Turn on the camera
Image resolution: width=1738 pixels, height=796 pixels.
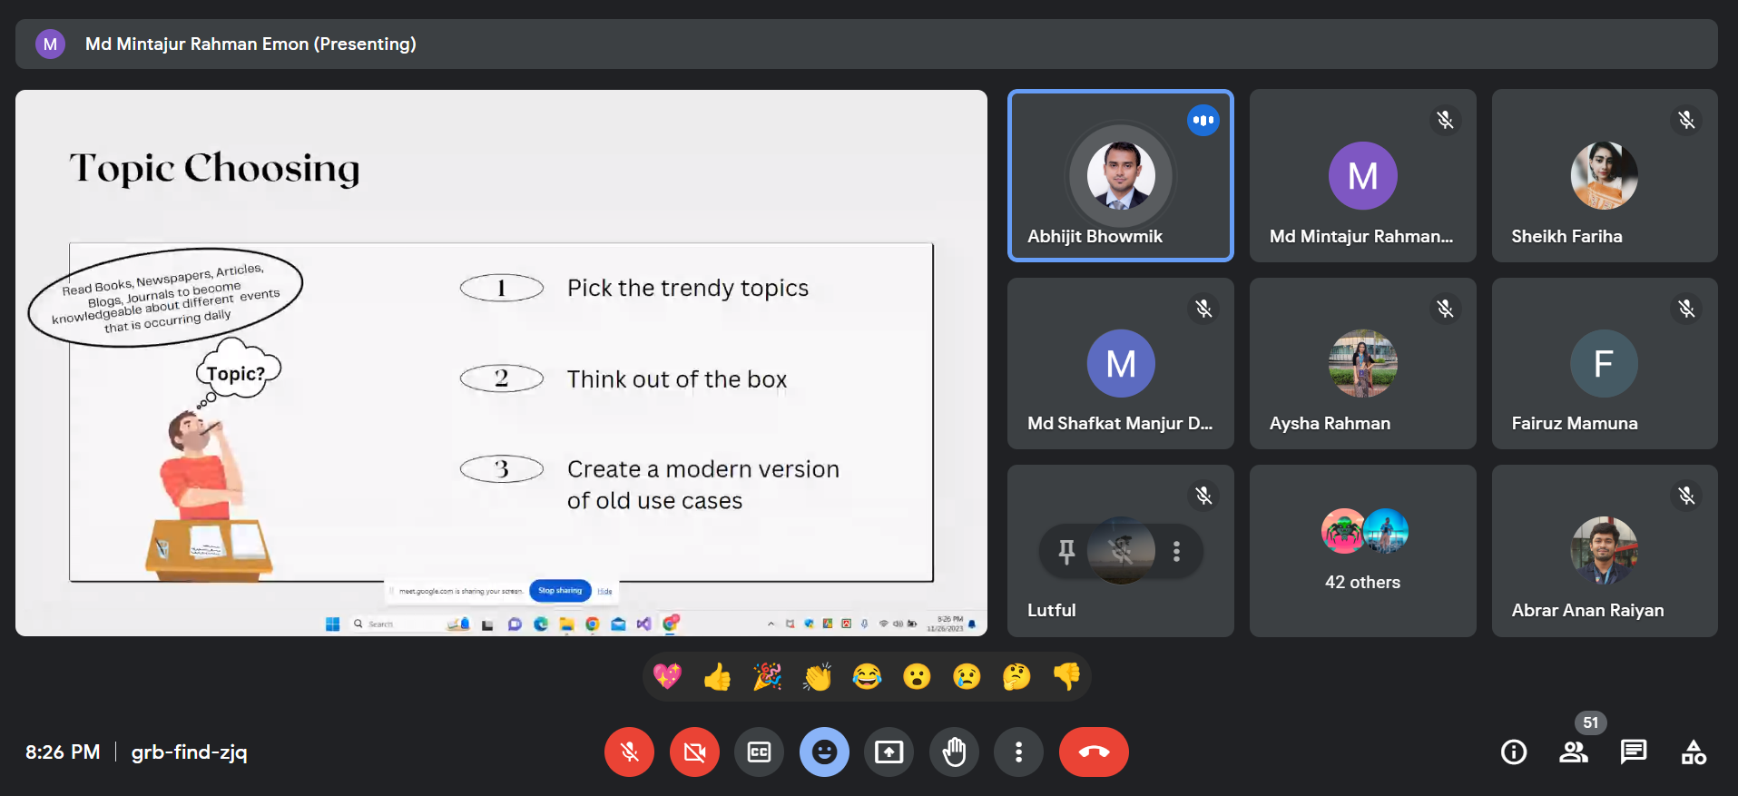tap(694, 752)
